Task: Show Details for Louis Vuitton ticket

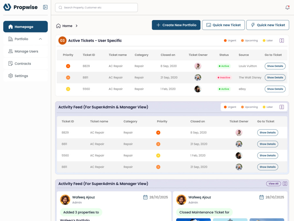Action: [x=275, y=66]
